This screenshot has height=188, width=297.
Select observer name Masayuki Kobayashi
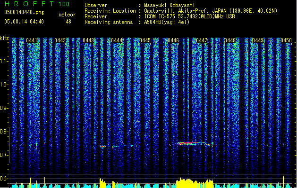point(170,5)
